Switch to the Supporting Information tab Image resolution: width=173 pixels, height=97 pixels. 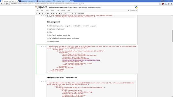(x=27, y=1)
